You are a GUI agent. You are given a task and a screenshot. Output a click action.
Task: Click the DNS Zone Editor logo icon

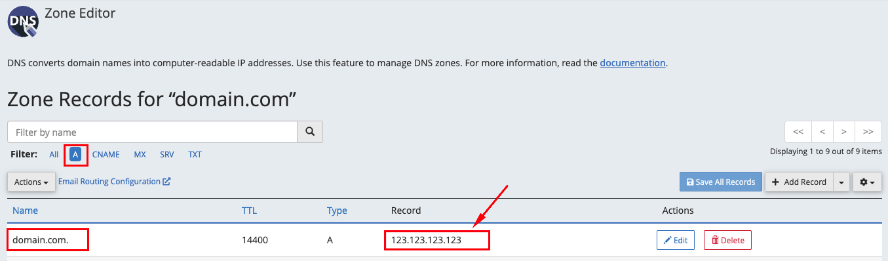(23, 21)
